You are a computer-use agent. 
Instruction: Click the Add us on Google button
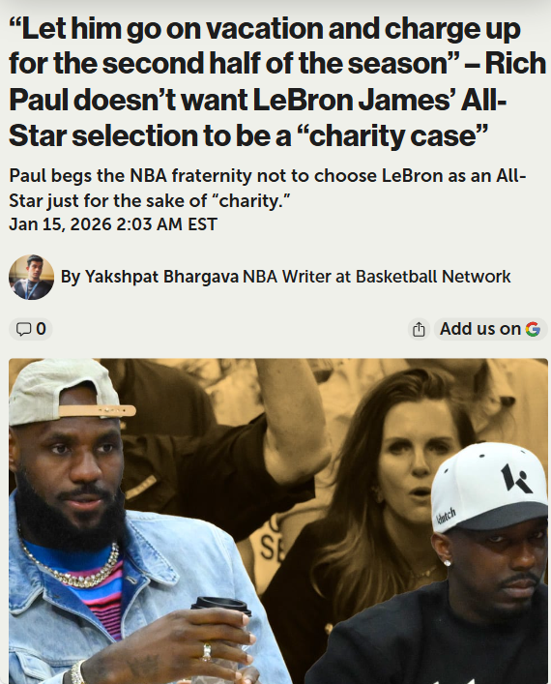(x=490, y=329)
